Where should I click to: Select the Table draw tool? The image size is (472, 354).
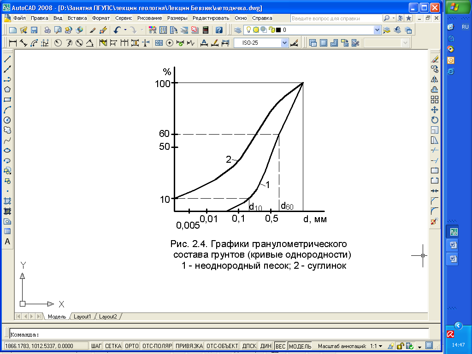click(x=7, y=231)
